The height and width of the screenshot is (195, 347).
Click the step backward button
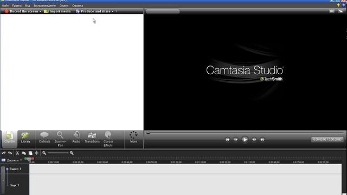235,140
